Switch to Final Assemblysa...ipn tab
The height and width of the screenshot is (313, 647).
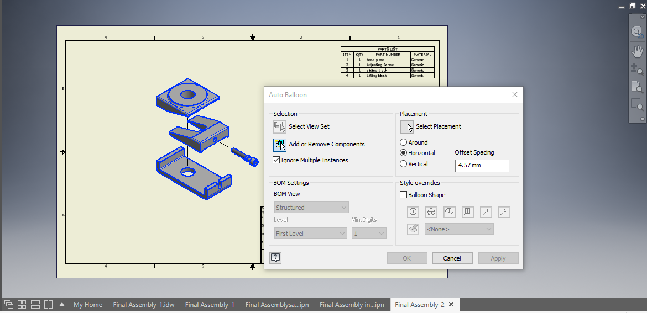point(277,305)
